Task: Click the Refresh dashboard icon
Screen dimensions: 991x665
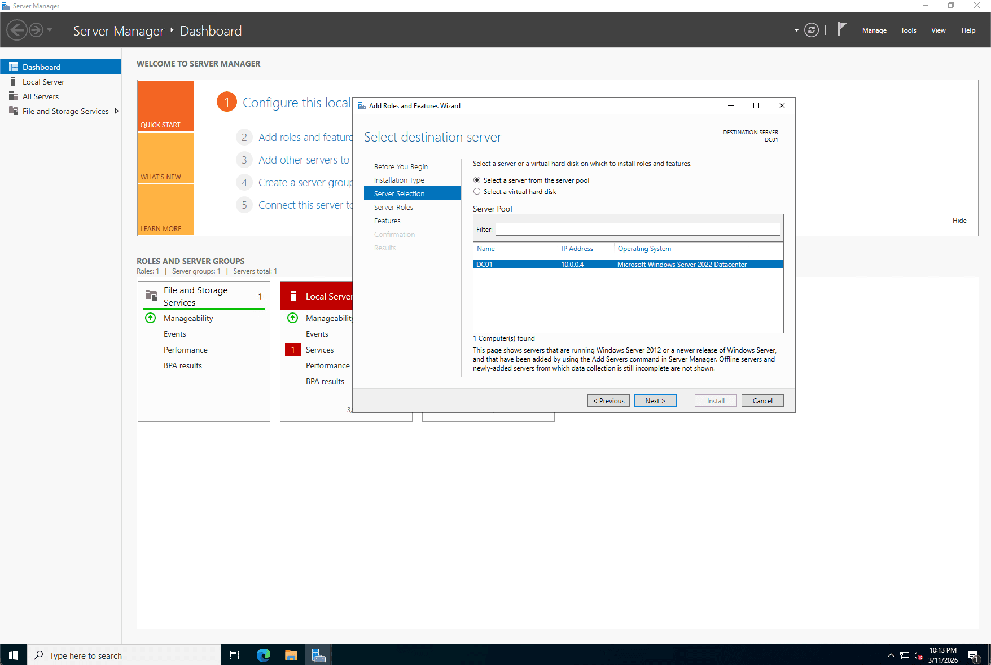Action: click(812, 30)
